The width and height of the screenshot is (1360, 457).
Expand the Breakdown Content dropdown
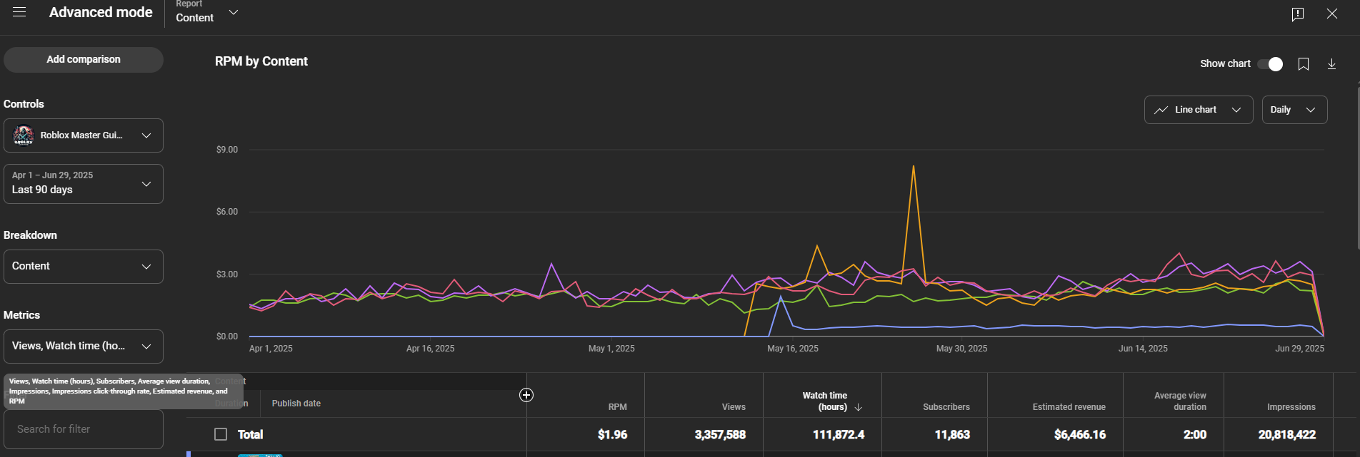click(x=84, y=267)
